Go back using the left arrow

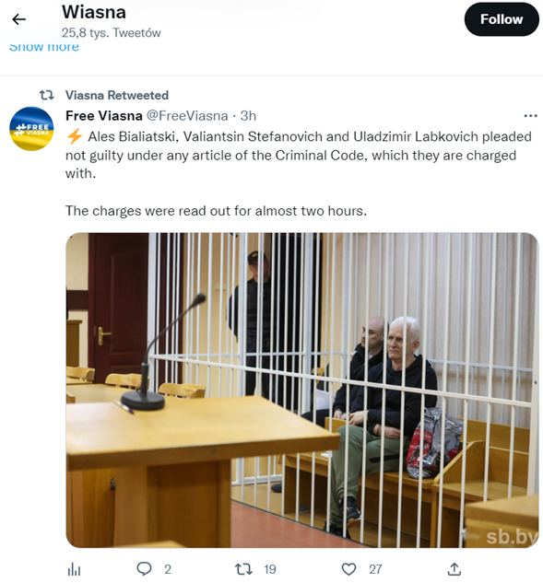coord(18,19)
